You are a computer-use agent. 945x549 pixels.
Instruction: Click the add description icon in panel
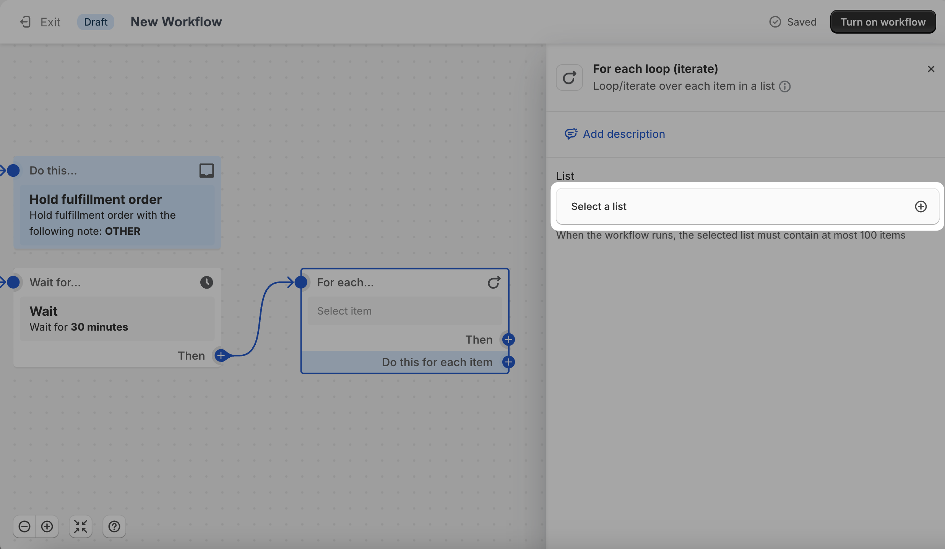pyautogui.click(x=571, y=134)
